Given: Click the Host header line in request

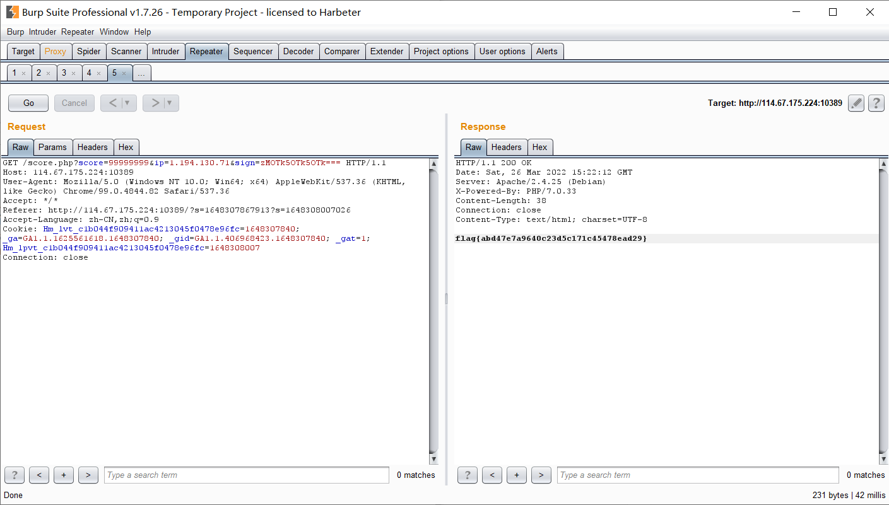Looking at the screenshot, I should pyautogui.click(x=68, y=172).
